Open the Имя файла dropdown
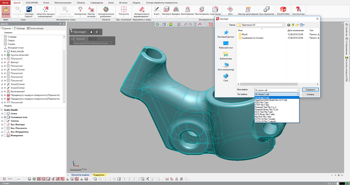The height and width of the screenshot is (185, 350). [x=297, y=90]
